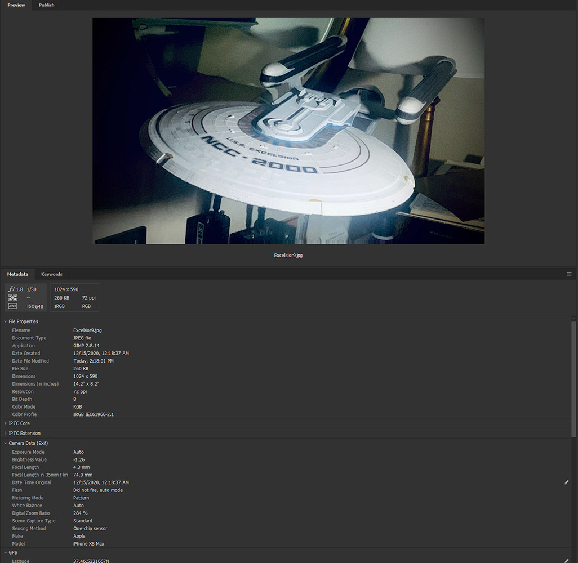Click the Focal Length value 4.3 mm

81,467
